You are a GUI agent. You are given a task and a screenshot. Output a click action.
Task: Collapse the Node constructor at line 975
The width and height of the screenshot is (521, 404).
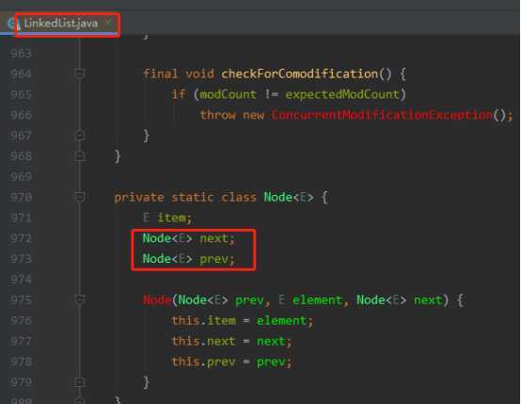(79, 299)
